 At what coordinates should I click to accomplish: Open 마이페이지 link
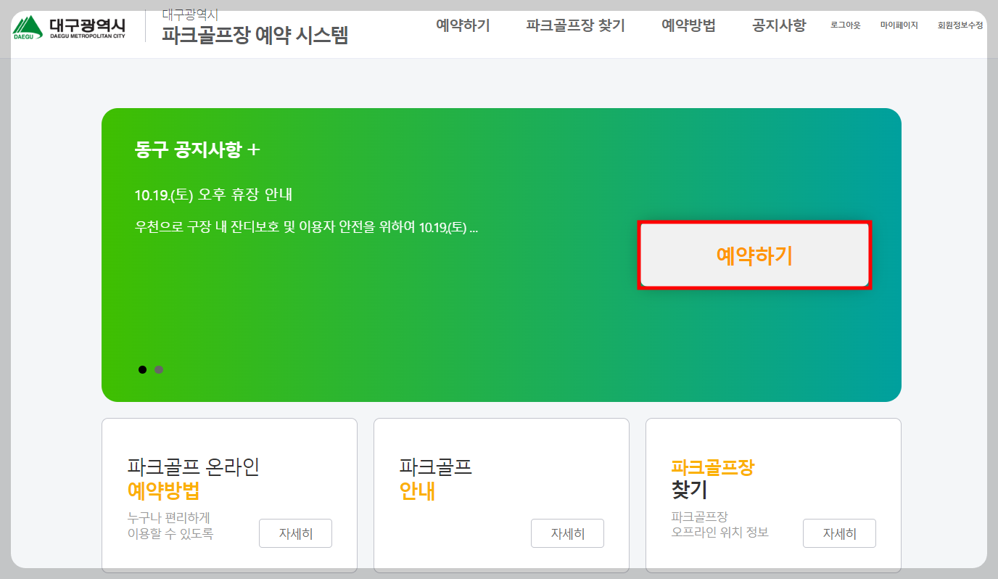[x=899, y=25]
